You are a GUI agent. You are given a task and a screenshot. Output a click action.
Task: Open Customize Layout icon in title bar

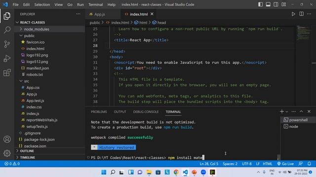point(283,4)
